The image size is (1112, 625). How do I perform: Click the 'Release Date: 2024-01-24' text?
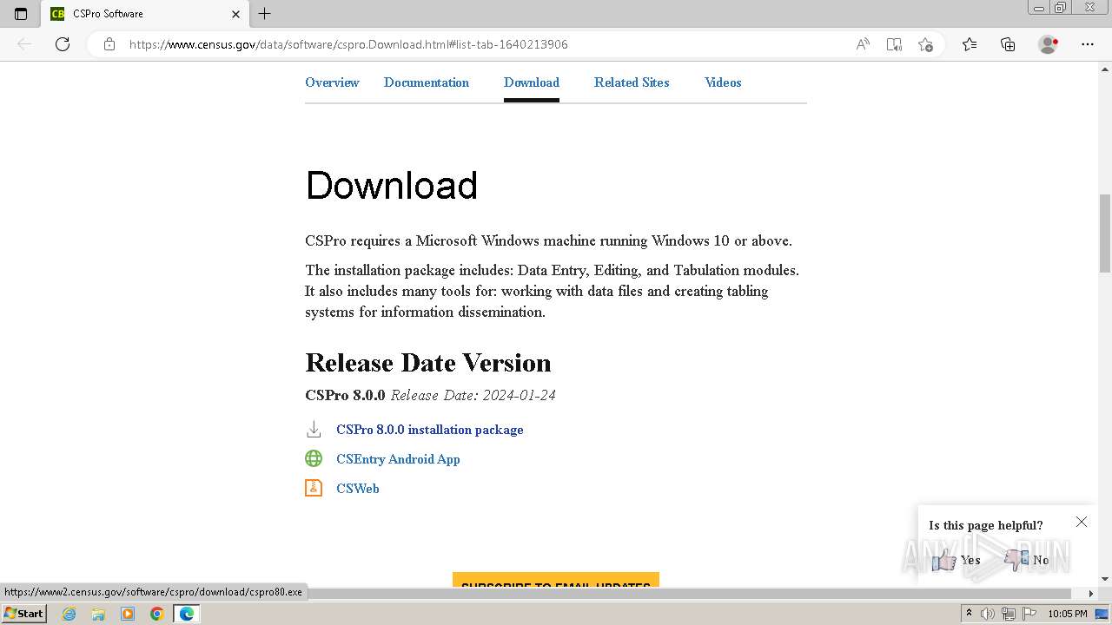pyautogui.click(x=473, y=395)
